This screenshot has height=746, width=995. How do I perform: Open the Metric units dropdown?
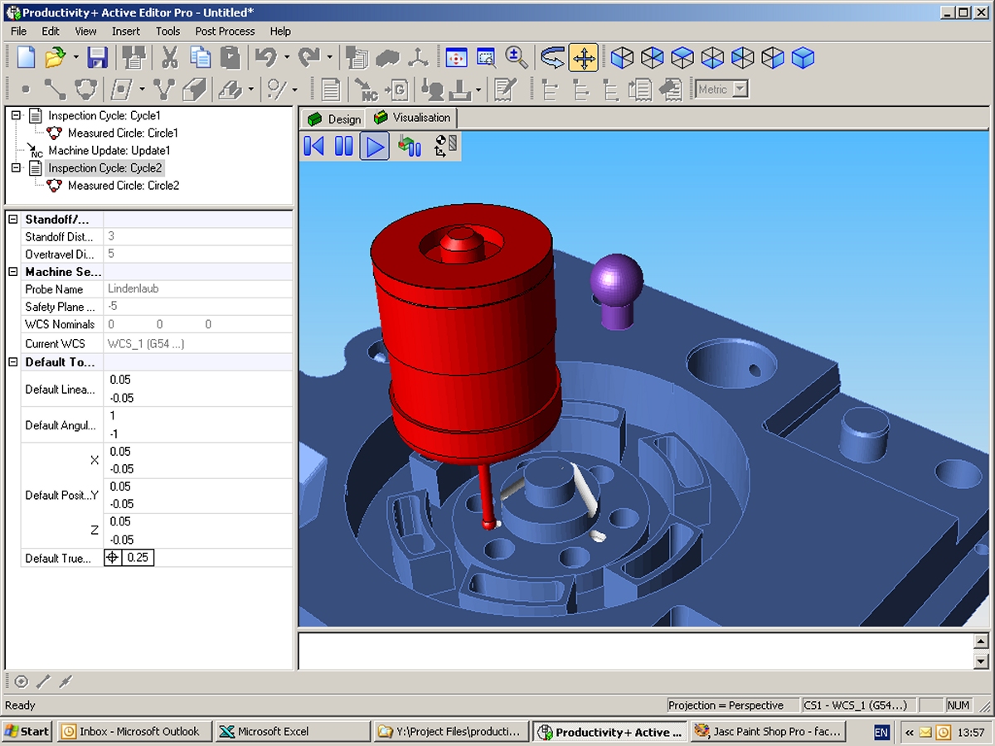click(740, 90)
